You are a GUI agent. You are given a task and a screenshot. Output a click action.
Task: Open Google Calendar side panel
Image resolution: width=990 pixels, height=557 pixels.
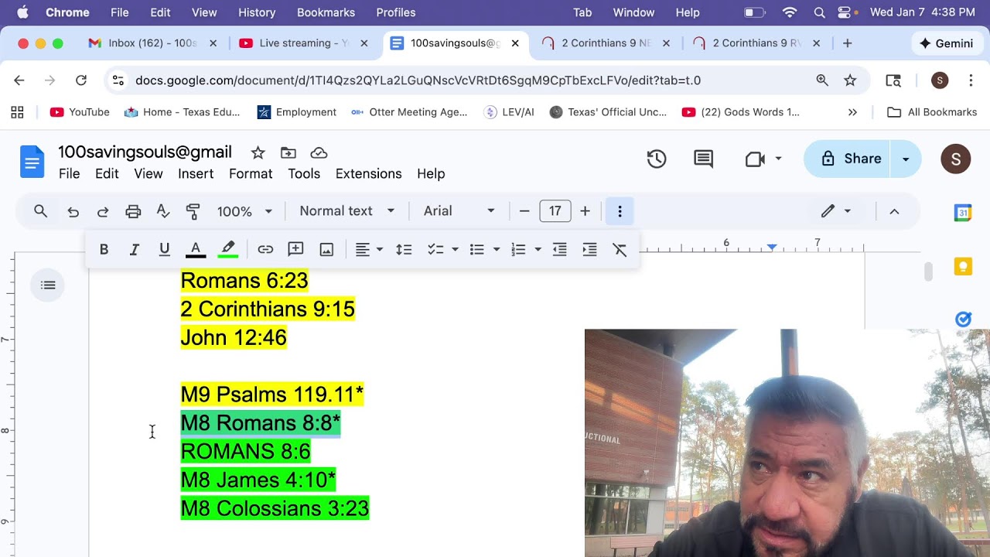point(963,213)
